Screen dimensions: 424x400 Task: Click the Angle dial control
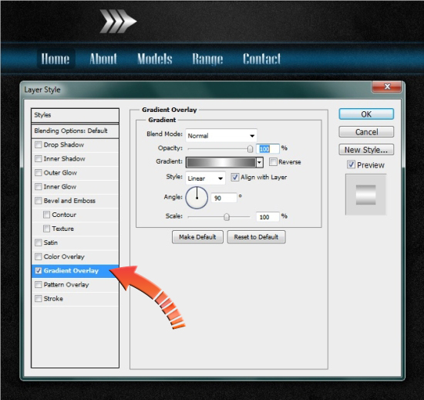click(197, 198)
